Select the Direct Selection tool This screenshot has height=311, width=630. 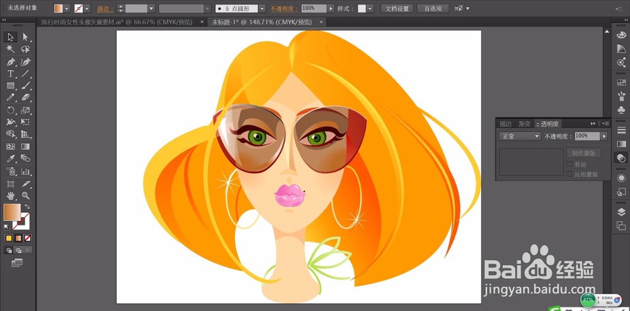pos(26,37)
